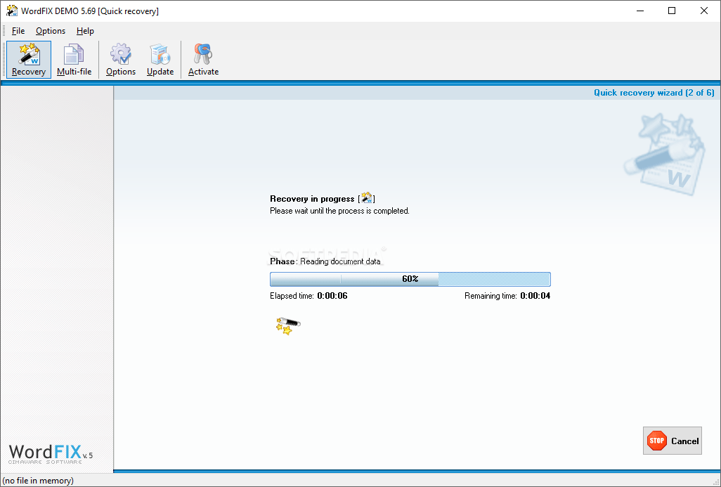
Task: Click the 60% progress bar
Action: (410, 279)
